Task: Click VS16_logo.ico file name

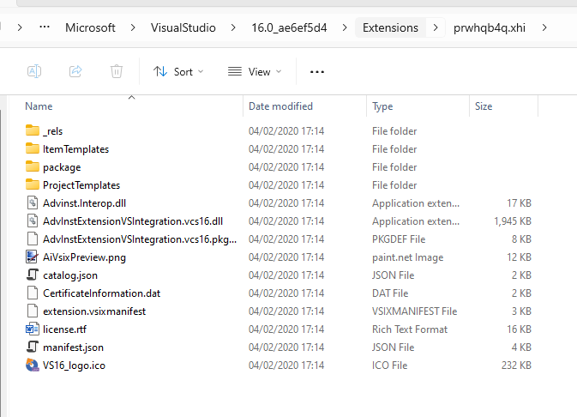Action: [x=74, y=366]
